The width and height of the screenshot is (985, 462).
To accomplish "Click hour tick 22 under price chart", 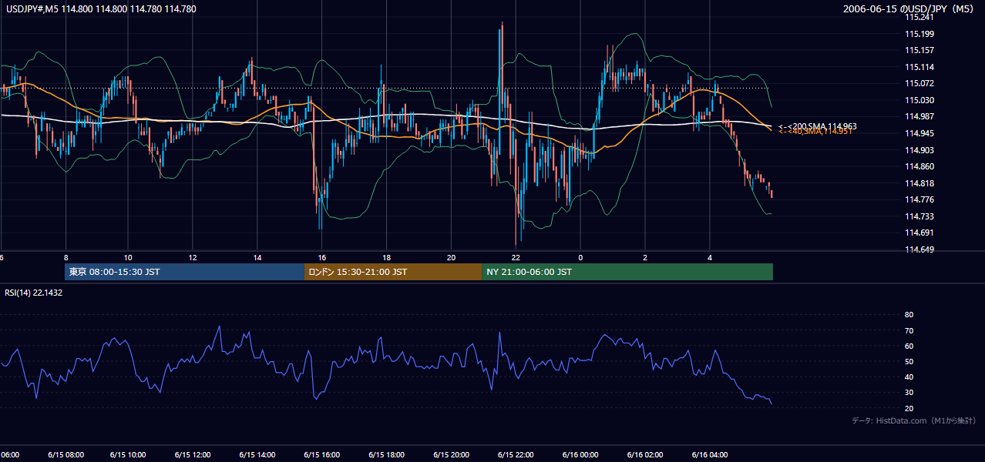I will pyautogui.click(x=516, y=257).
